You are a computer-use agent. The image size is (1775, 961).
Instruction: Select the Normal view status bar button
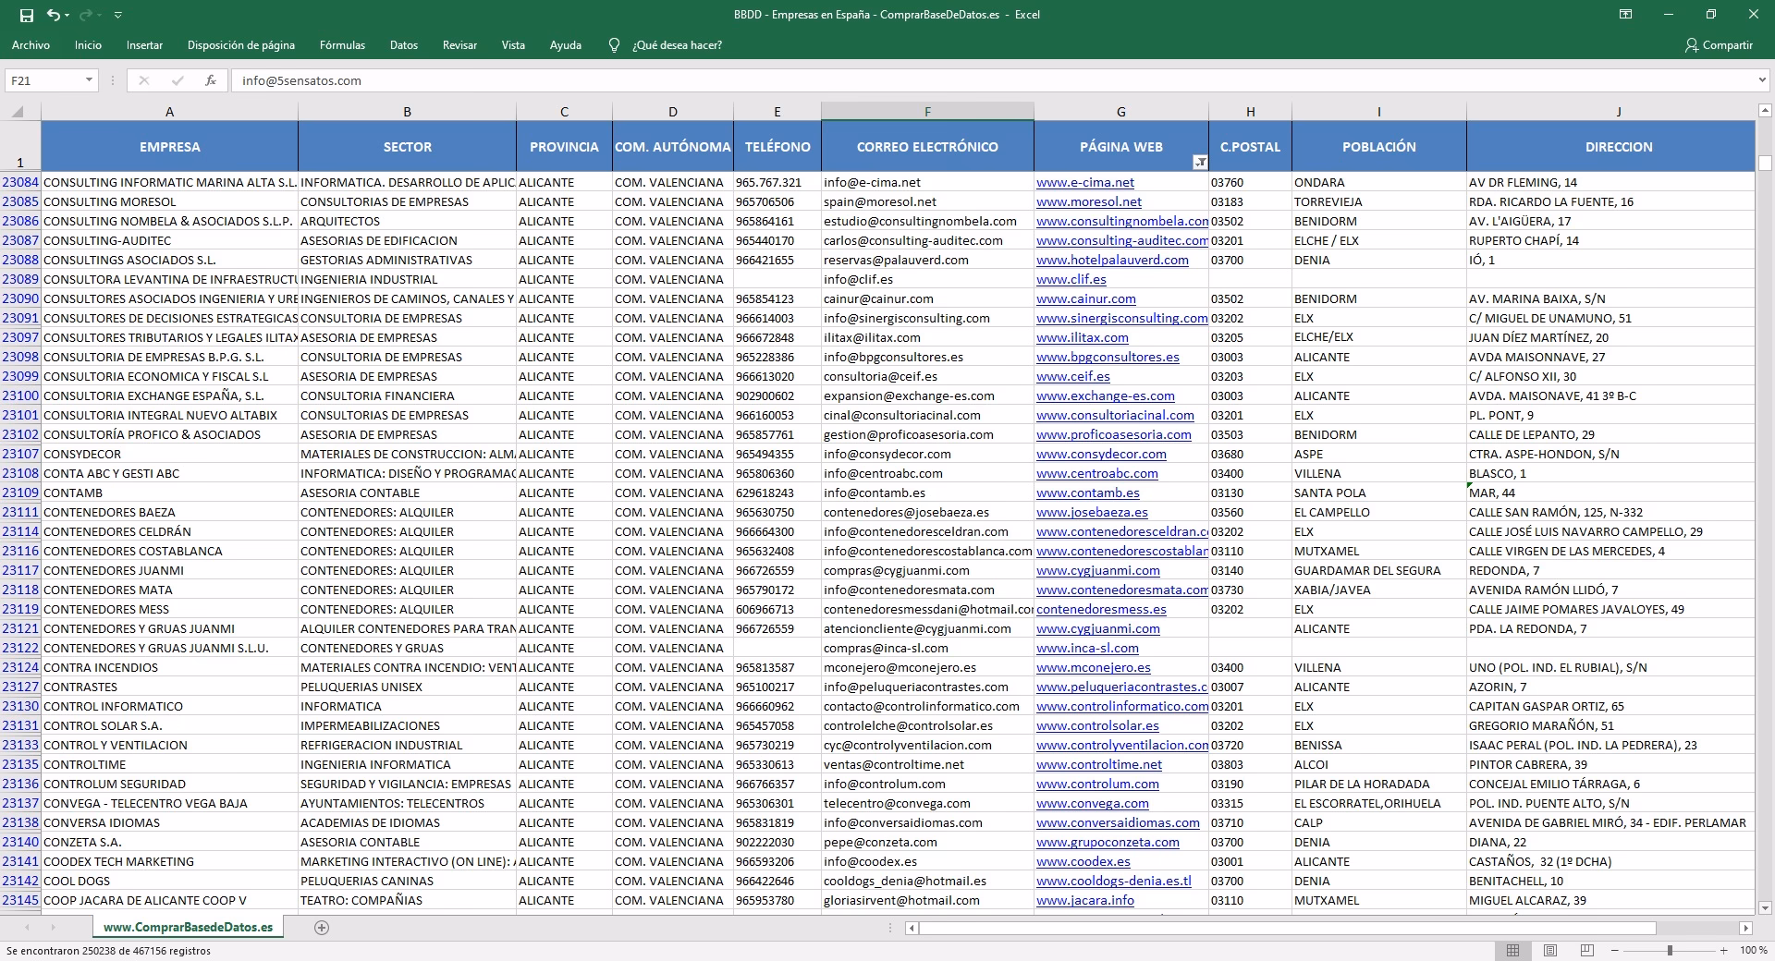point(1512,950)
